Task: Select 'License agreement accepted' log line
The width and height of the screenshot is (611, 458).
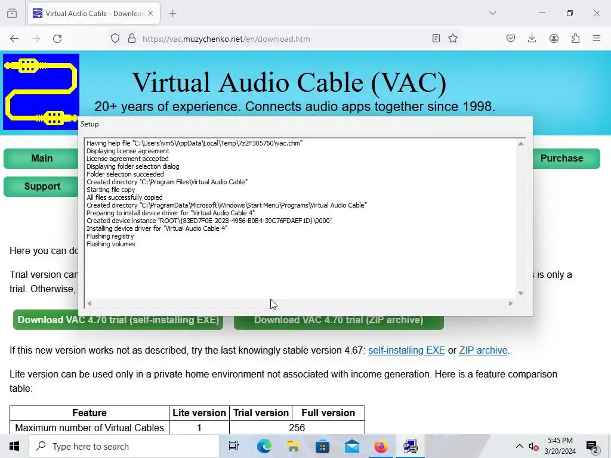Action: click(x=128, y=159)
